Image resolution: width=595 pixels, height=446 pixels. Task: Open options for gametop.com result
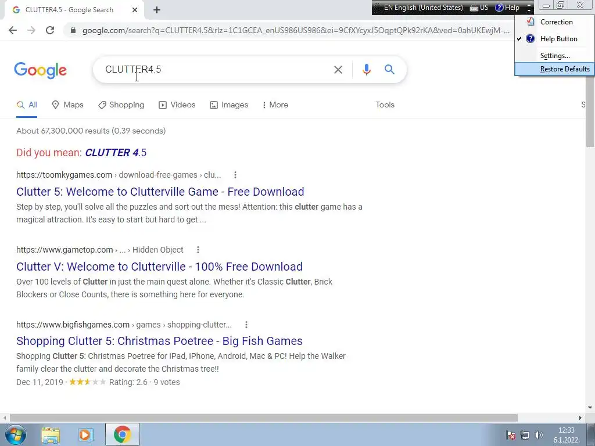pyautogui.click(x=198, y=250)
